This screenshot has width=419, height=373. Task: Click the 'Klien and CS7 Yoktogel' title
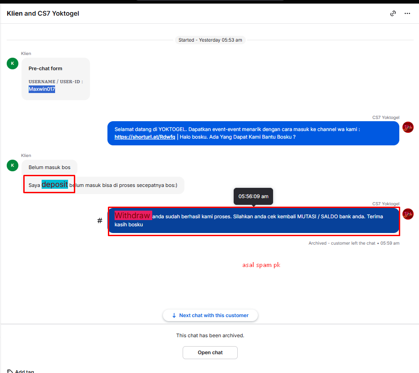pyautogui.click(x=43, y=13)
